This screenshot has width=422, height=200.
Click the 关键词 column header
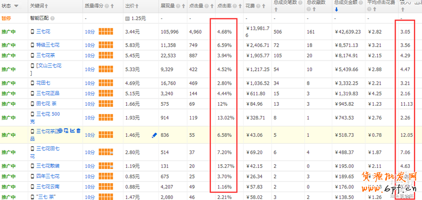tap(37, 6)
